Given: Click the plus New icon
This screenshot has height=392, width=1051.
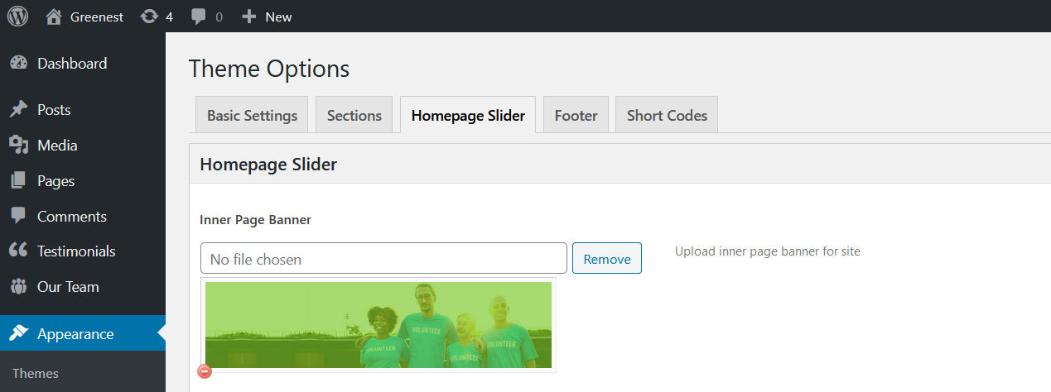Looking at the screenshot, I should pos(248,17).
